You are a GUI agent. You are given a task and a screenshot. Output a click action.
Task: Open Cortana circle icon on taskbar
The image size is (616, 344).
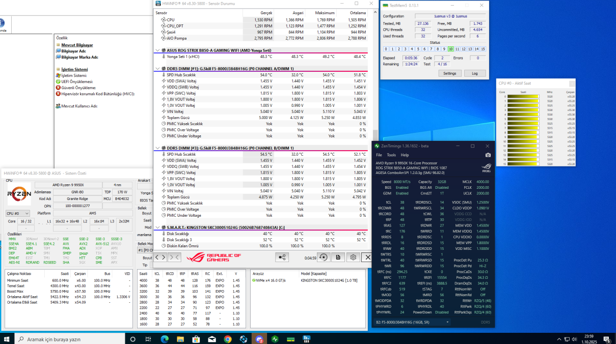click(132, 339)
